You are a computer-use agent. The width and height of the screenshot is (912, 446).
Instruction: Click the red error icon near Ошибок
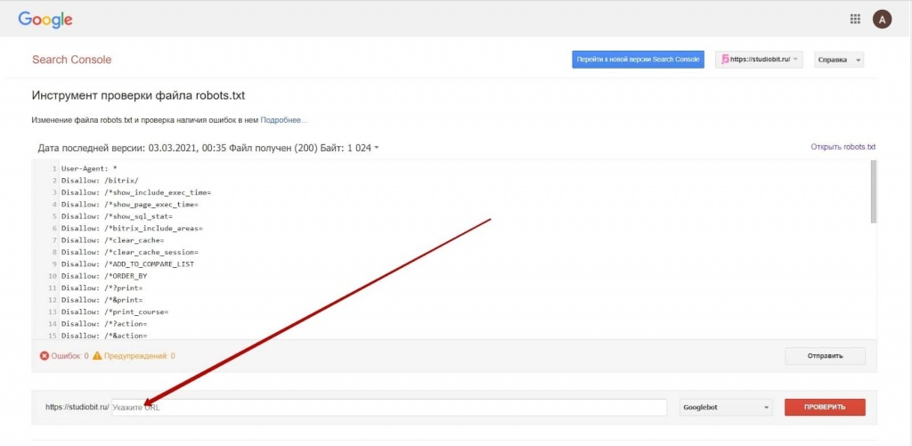(x=45, y=356)
